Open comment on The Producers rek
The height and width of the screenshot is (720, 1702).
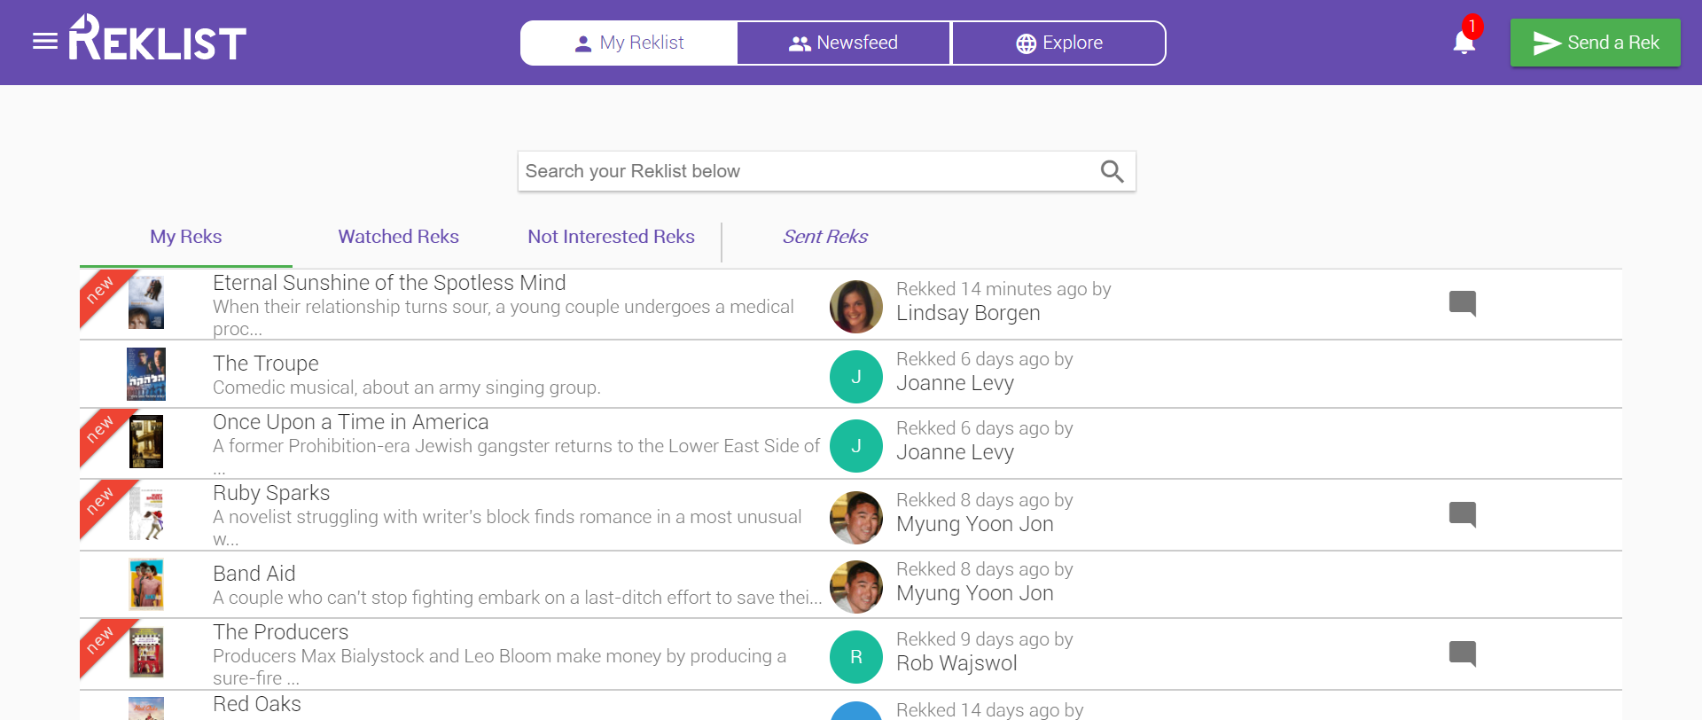[x=1463, y=653]
